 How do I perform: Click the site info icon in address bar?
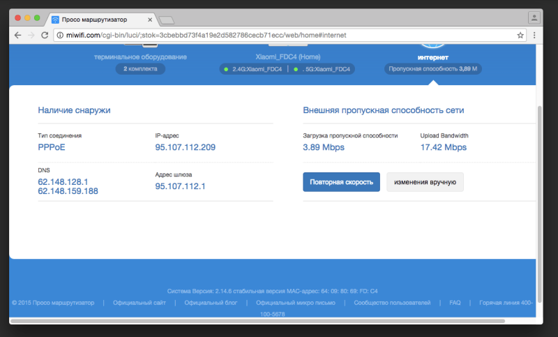[x=60, y=35]
